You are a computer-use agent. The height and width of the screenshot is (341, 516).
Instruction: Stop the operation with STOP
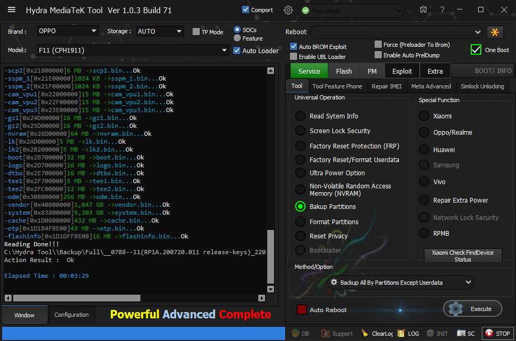coord(498,334)
